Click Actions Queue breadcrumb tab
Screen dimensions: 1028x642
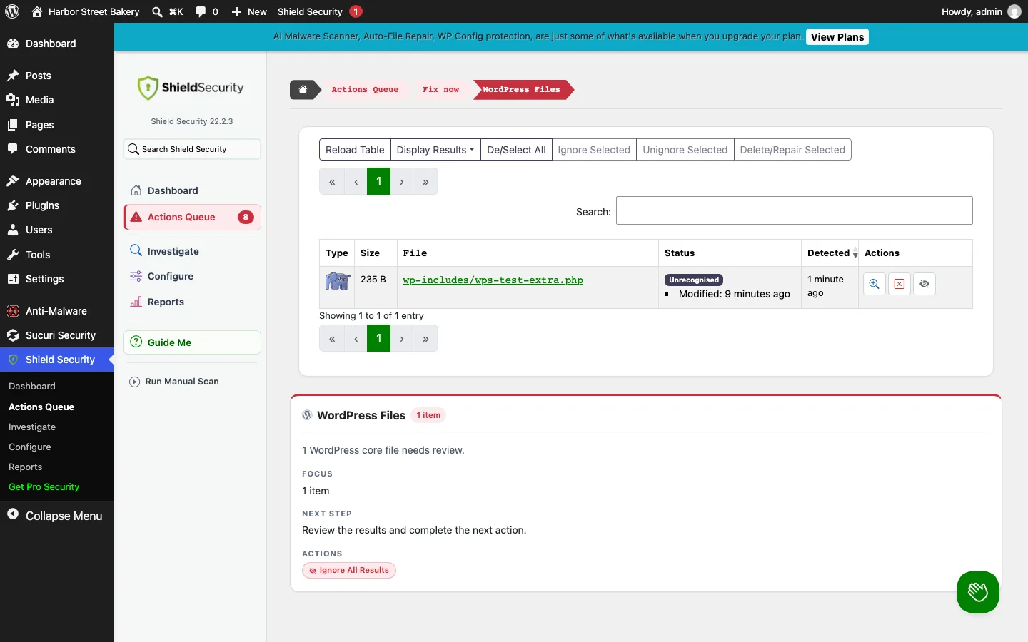point(365,89)
